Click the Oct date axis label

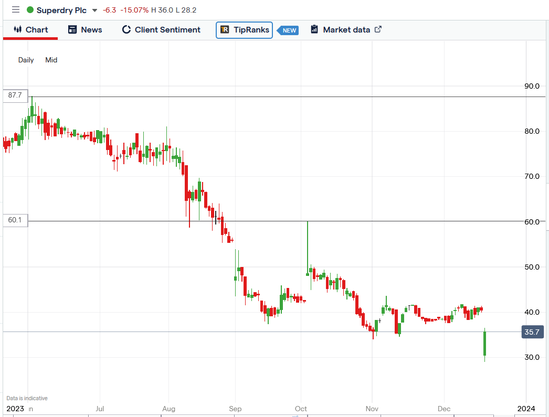point(301,409)
